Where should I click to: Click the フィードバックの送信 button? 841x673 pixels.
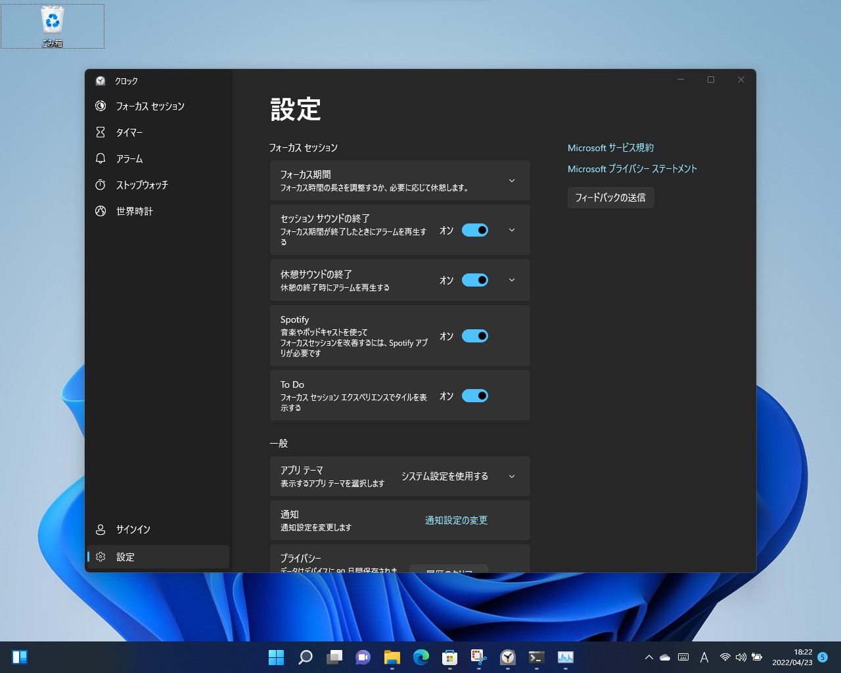(610, 197)
